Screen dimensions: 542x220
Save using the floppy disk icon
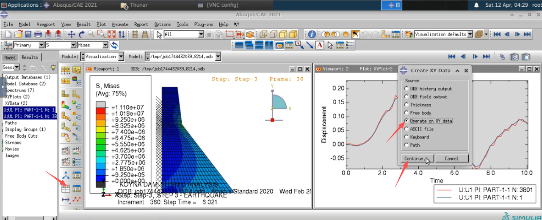(x=28, y=34)
